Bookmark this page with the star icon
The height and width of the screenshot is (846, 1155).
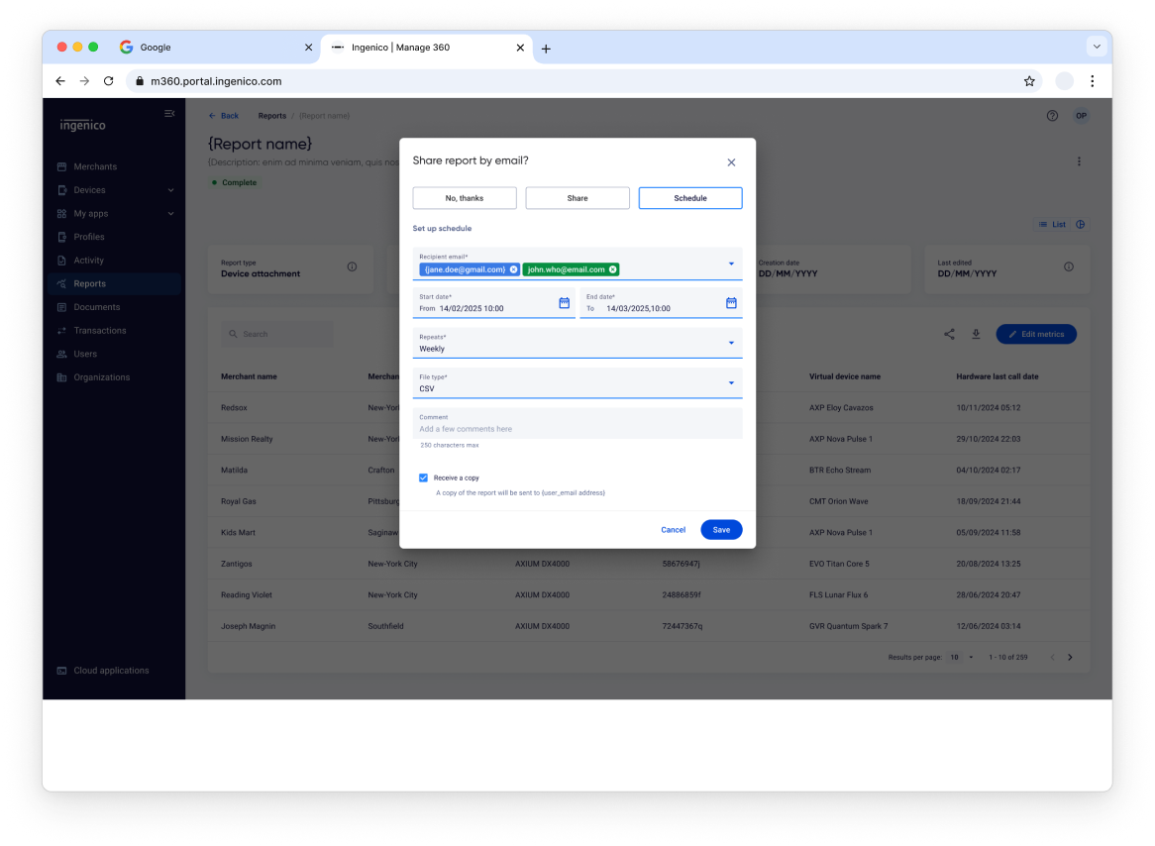(x=1029, y=81)
